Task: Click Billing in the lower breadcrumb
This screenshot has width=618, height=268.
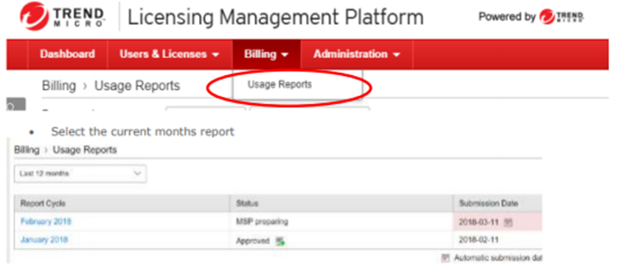Action: [x=27, y=150]
